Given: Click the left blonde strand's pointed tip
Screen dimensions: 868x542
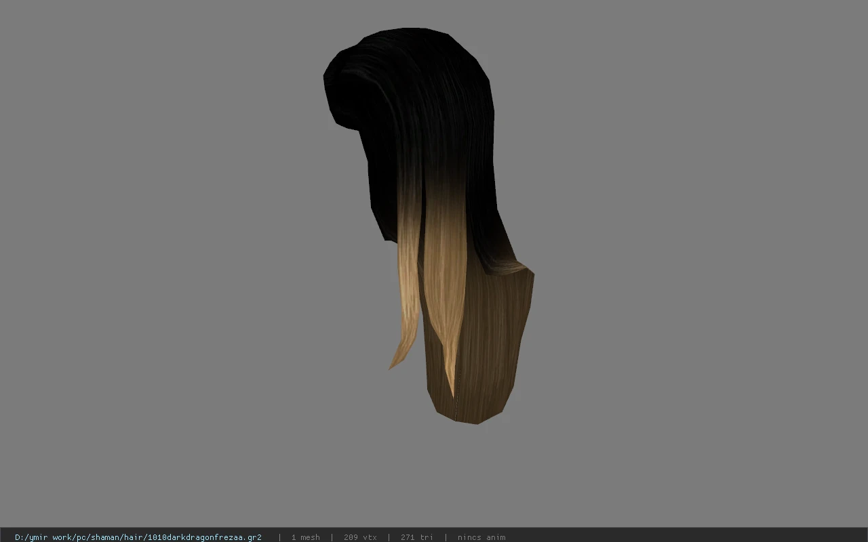Looking at the screenshot, I should (393, 364).
